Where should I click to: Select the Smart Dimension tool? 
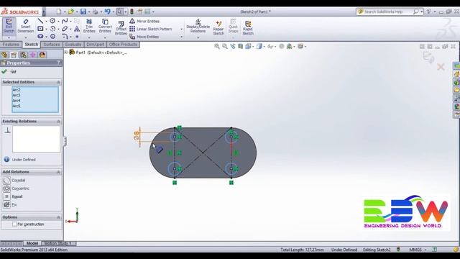click(x=26, y=27)
